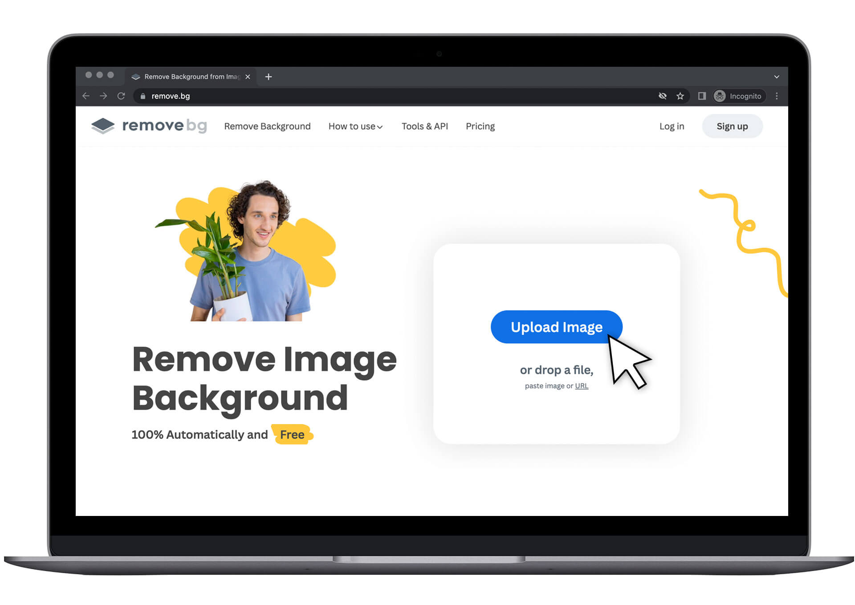Click the Sign up button
855x605 pixels.
click(x=731, y=126)
